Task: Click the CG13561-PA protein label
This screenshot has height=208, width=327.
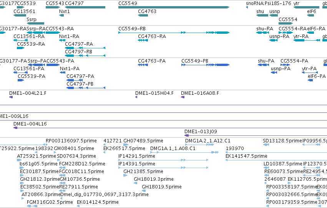Action: click(x=29, y=68)
